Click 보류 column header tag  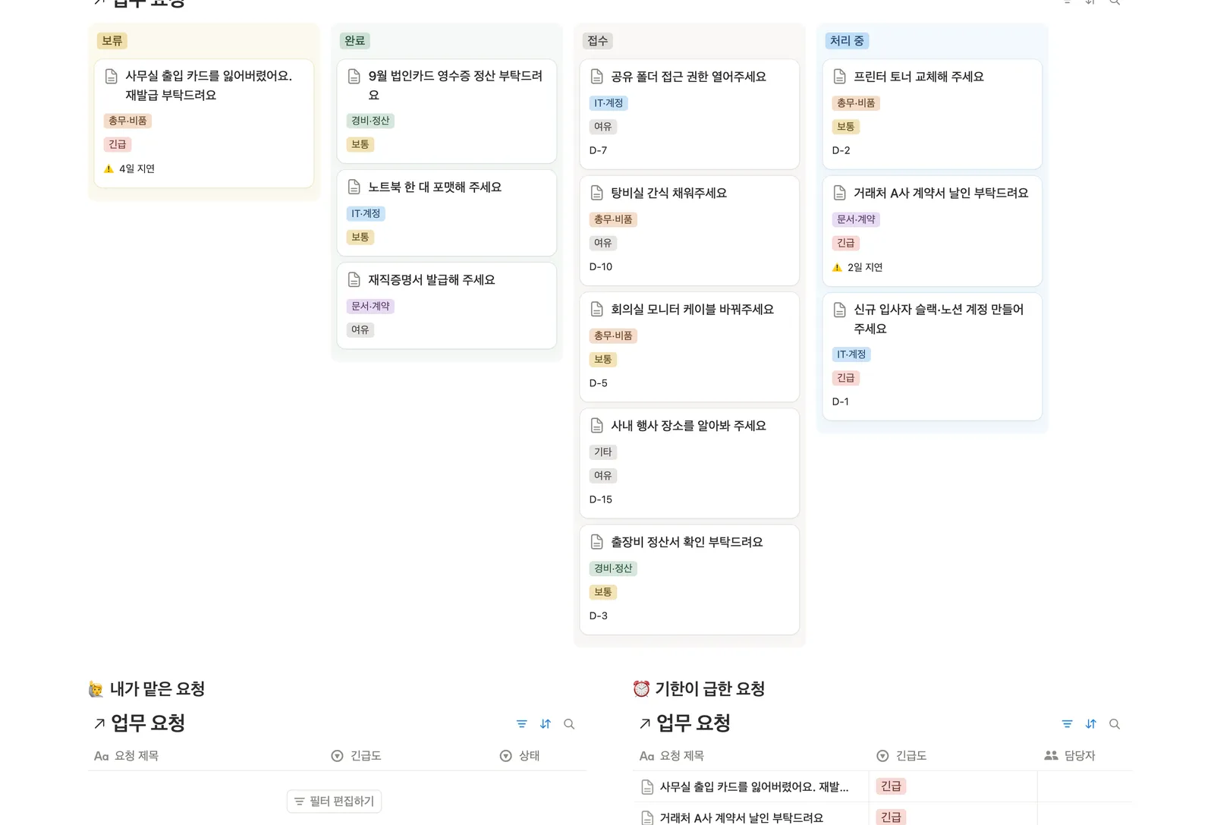[112, 41]
